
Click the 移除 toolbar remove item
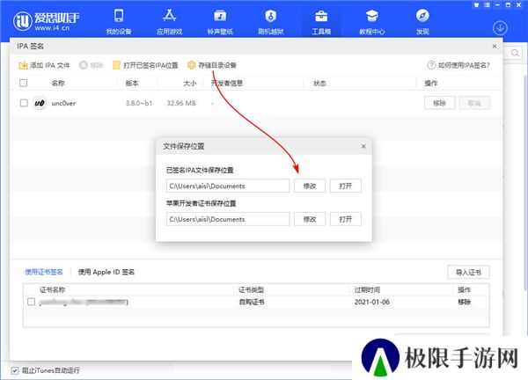91,65
